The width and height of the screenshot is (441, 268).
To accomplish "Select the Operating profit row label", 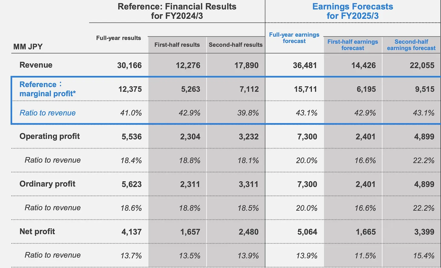I will tap(49, 136).
